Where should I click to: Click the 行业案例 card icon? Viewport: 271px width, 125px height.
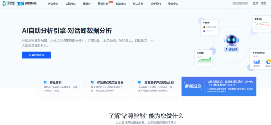tap(46, 82)
